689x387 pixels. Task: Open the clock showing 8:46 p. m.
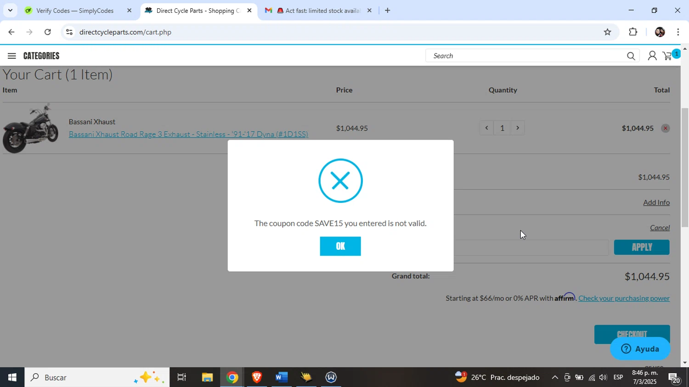pos(645,377)
